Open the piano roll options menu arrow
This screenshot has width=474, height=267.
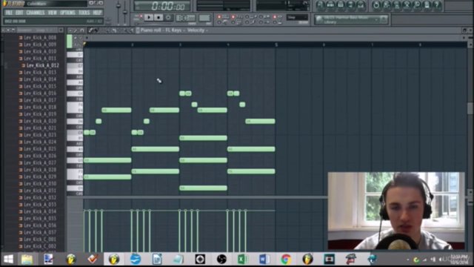coord(70,30)
